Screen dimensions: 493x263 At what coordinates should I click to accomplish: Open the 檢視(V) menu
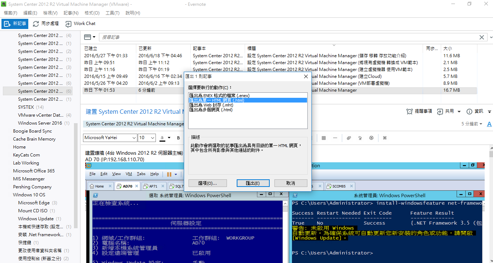point(50,13)
